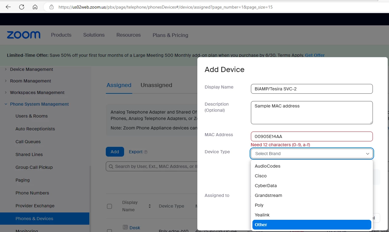The width and height of the screenshot is (389, 232).
Task: Choose CyberData from the brand list
Action: pyautogui.click(x=312, y=186)
